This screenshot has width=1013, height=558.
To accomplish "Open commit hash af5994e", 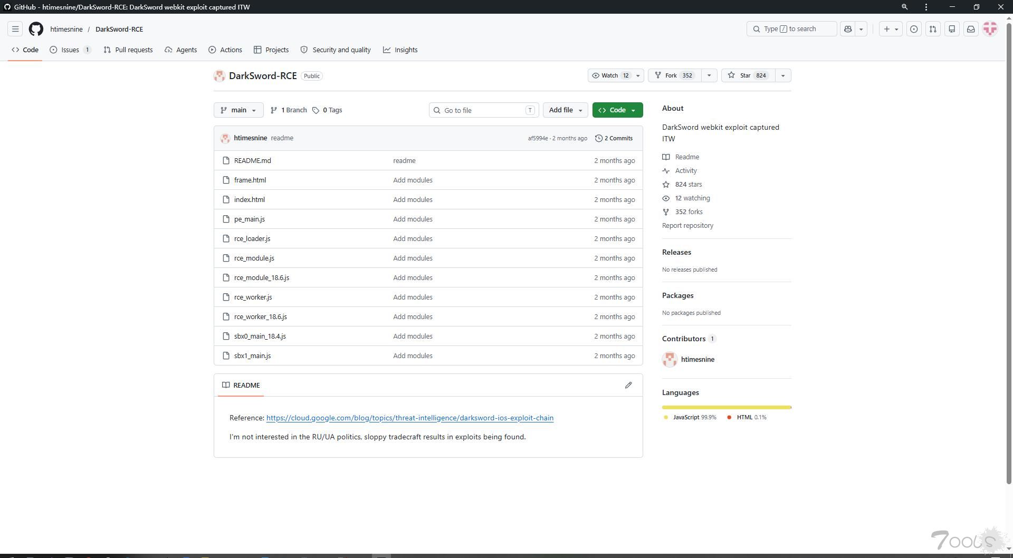I will coord(538,138).
